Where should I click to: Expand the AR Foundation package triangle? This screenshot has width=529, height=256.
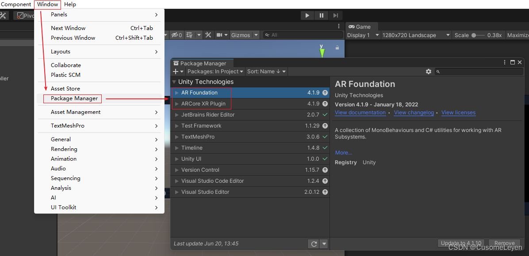click(x=177, y=93)
